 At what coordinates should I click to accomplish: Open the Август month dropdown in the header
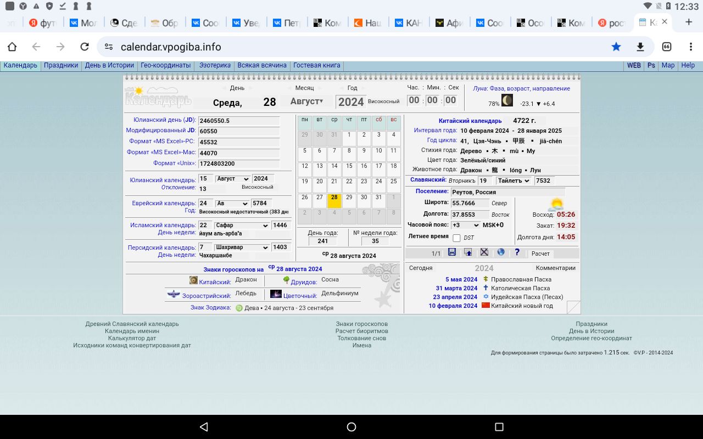[x=306, y=102]
